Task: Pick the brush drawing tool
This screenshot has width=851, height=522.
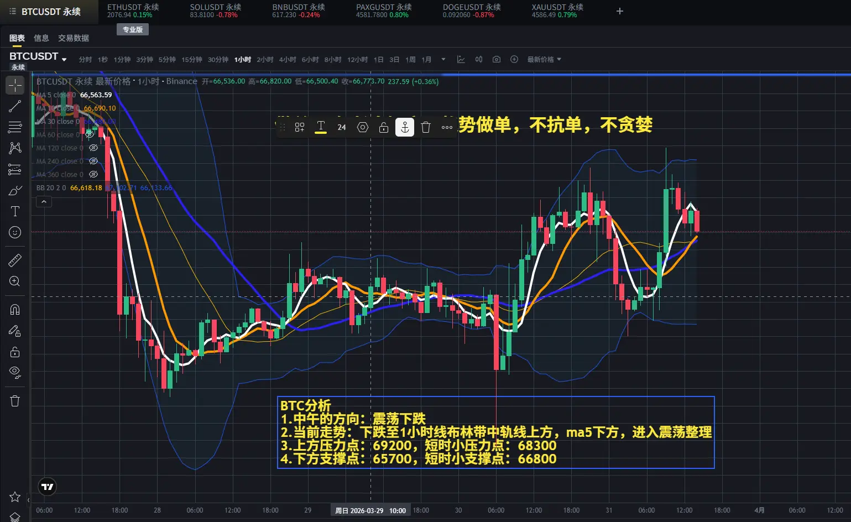Action: point(15,190)
